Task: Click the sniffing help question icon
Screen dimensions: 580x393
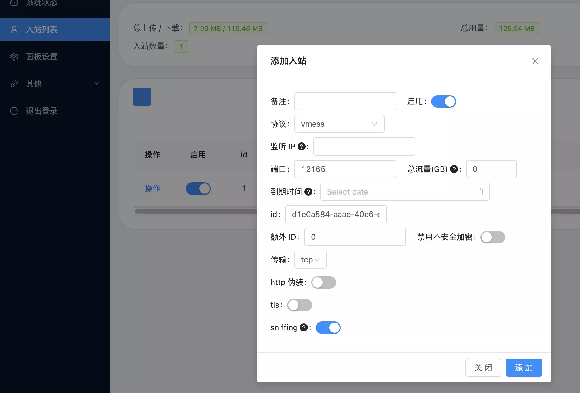Action: coord(304,327)
